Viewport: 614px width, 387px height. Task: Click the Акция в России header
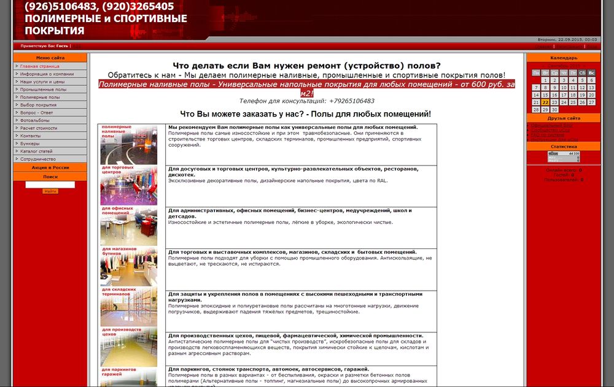click(x=50, y=167)
